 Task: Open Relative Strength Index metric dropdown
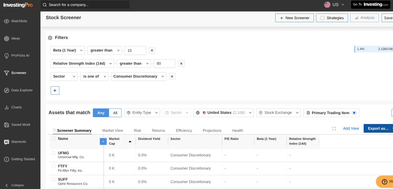pyautogui.click(x=82, y=63)
